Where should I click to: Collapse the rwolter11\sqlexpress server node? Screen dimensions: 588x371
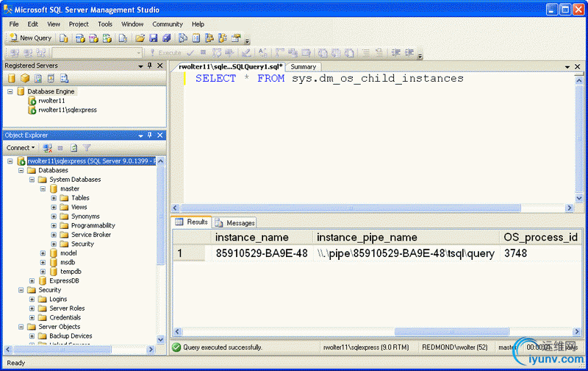point(10,161)
